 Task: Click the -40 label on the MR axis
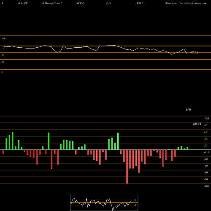[x=206, y=166]
